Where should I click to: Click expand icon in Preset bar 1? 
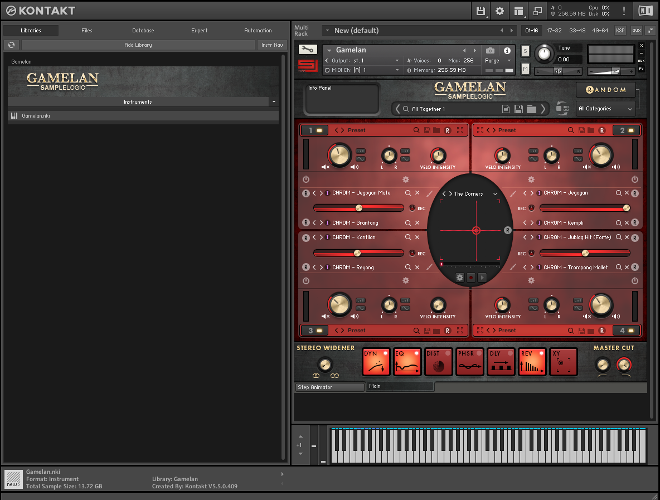(460, 130)
